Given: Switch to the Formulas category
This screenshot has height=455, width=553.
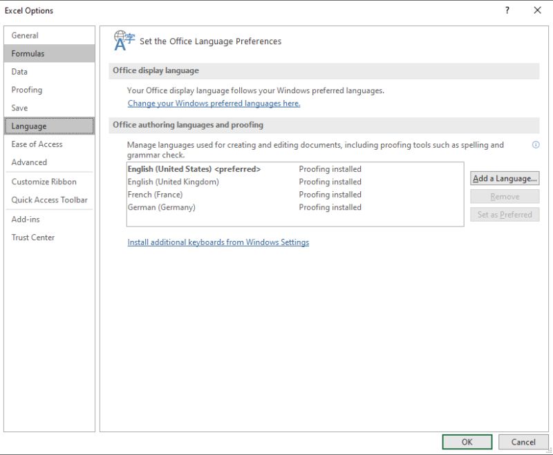Looking at the screenshot, I should [x=49, y=54].
